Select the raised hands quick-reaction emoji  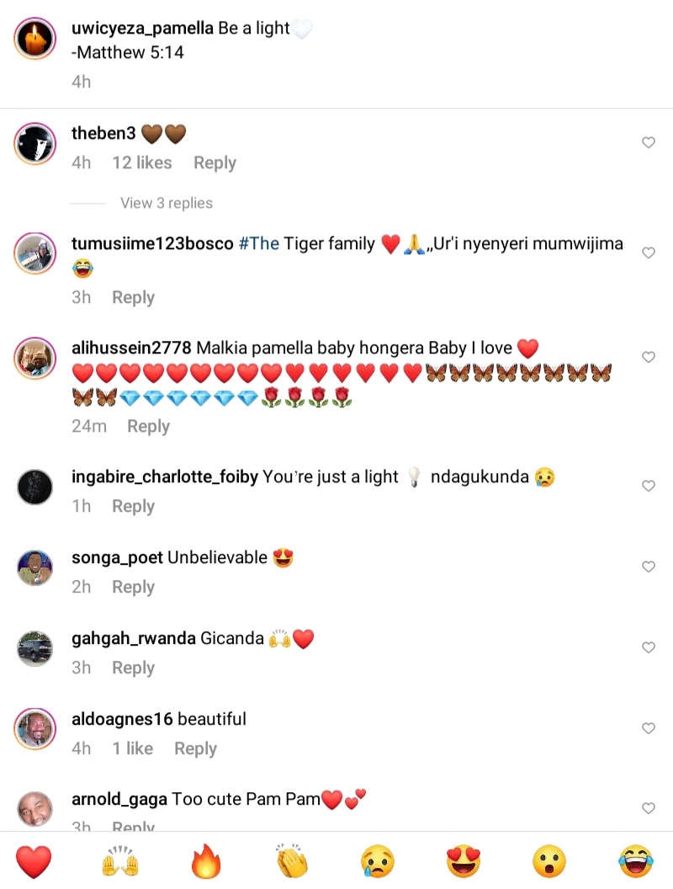point(120,861)
